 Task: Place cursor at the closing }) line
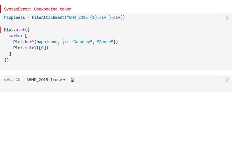point(7,60)
